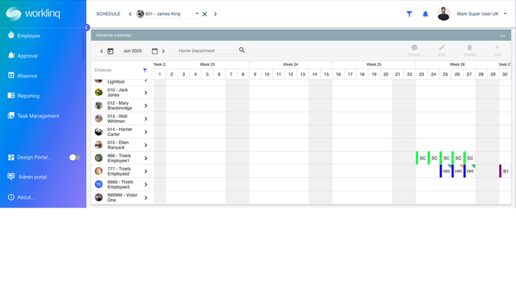Open the Employee sidebar section

click(x=23, y=36)
